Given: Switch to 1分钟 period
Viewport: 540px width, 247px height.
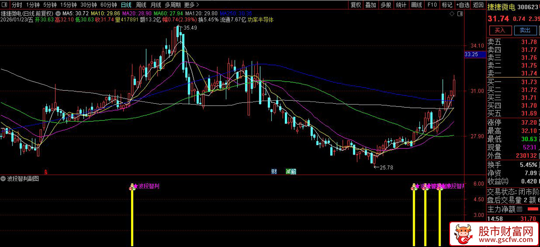Looking at the screenshot, I should pyautogui.click(x=33, y=5).
